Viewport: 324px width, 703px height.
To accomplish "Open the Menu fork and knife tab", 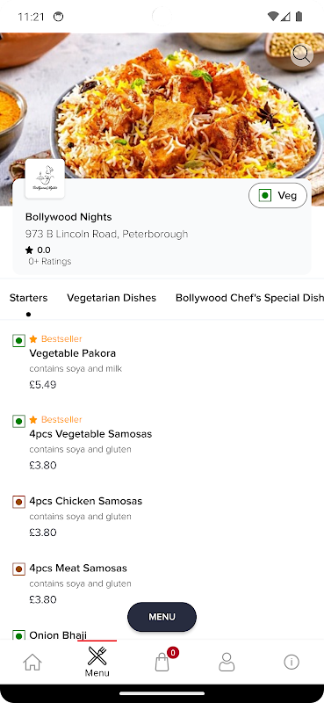I will pyautogui.click(x=97, y=662).
